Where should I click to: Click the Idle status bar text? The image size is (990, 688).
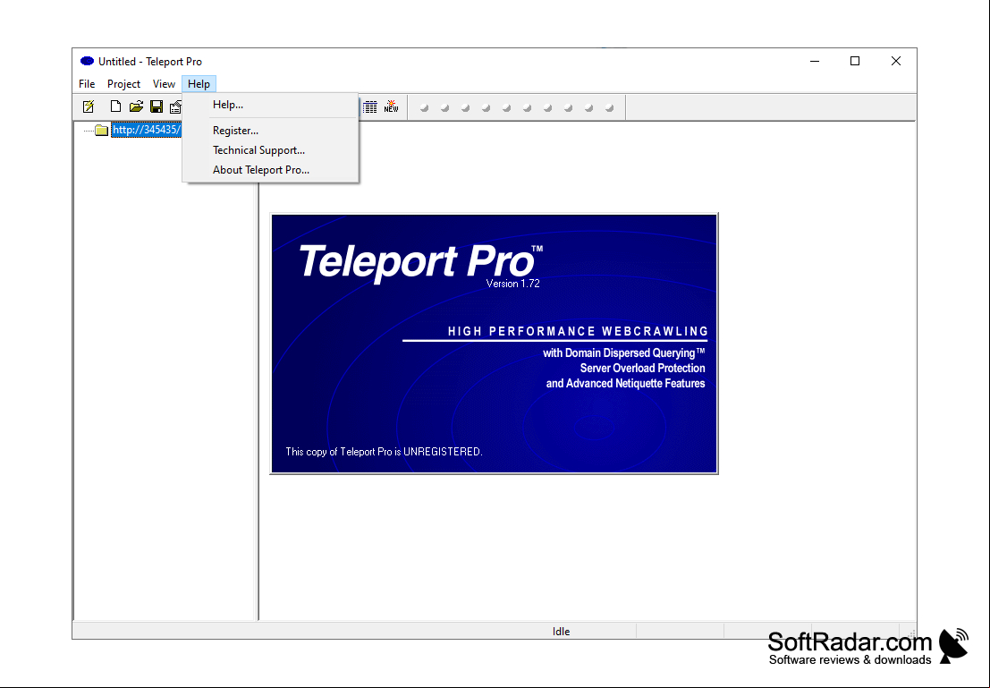coord(562,631)
